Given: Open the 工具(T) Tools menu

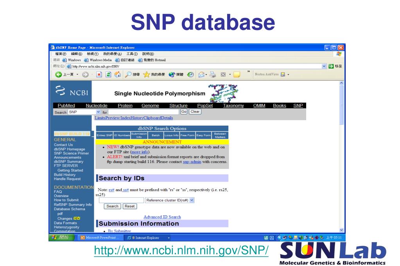Looking at the screenshot, I should click(x=132, y=54).
